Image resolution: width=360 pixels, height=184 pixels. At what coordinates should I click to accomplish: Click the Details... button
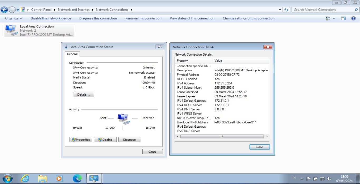[x=84, y=95]
